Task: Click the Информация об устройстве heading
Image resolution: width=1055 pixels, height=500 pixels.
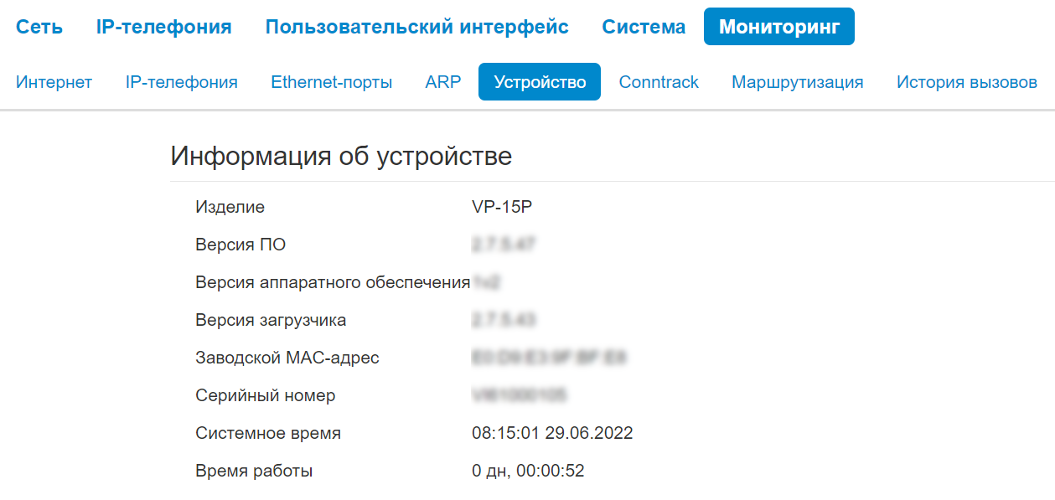Action: (341, 156)
